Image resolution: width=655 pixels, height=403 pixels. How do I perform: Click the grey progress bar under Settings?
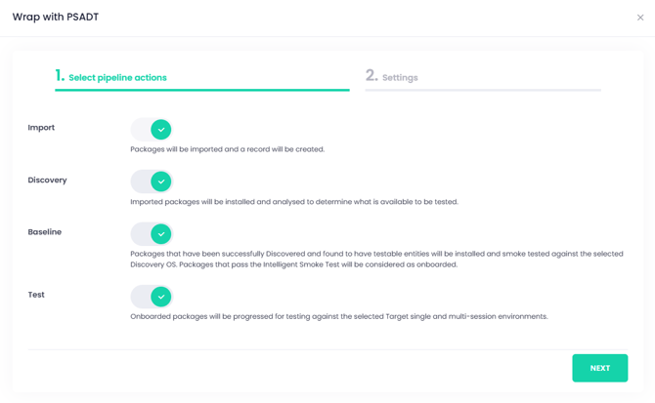click(483, 90)
